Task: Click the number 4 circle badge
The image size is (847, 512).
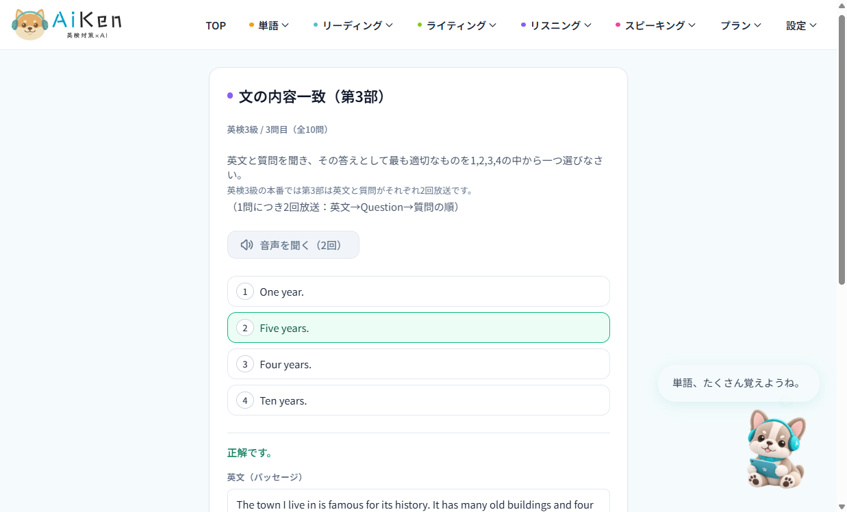Action: coord(245,400)
